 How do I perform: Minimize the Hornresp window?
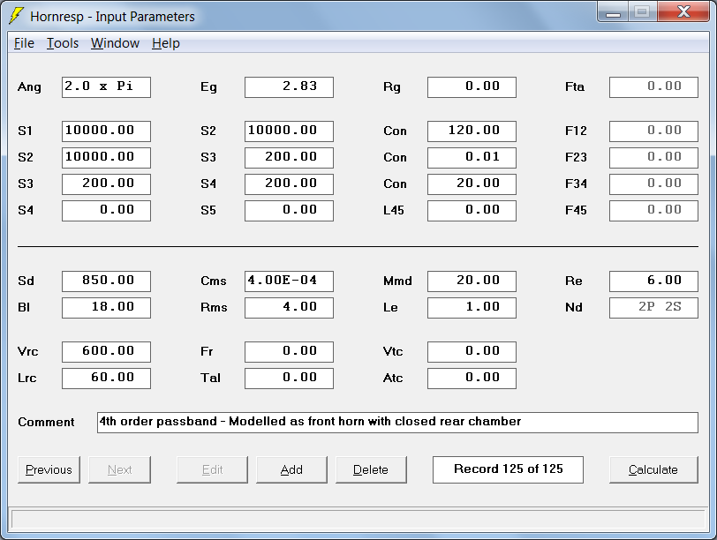coord(613,11)
